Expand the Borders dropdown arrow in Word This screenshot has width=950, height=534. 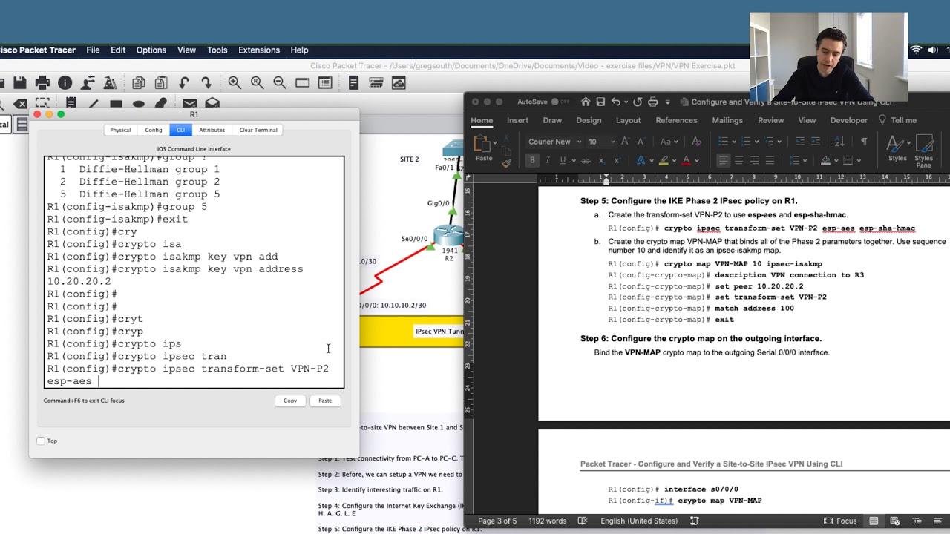(x=859, y=160)
